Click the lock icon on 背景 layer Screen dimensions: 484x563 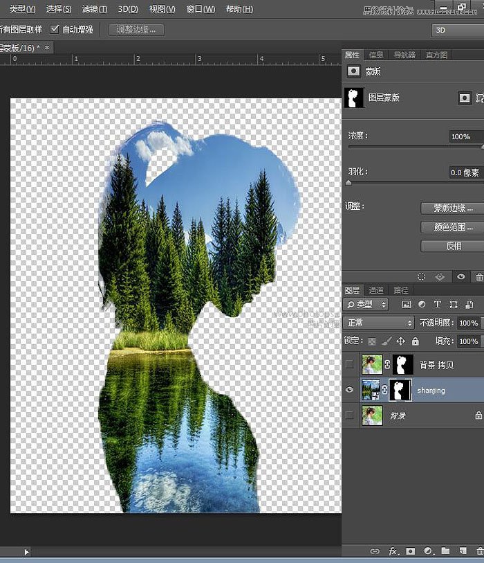click(478, 415)
